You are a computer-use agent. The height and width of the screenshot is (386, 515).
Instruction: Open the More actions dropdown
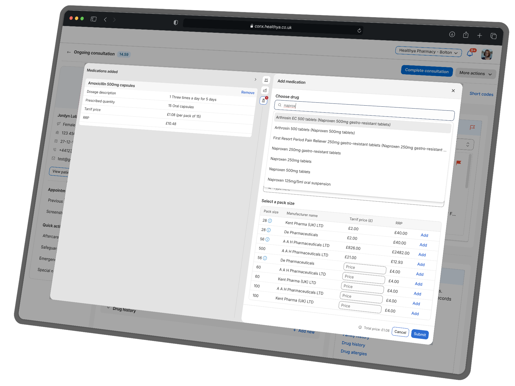point(476,73)
